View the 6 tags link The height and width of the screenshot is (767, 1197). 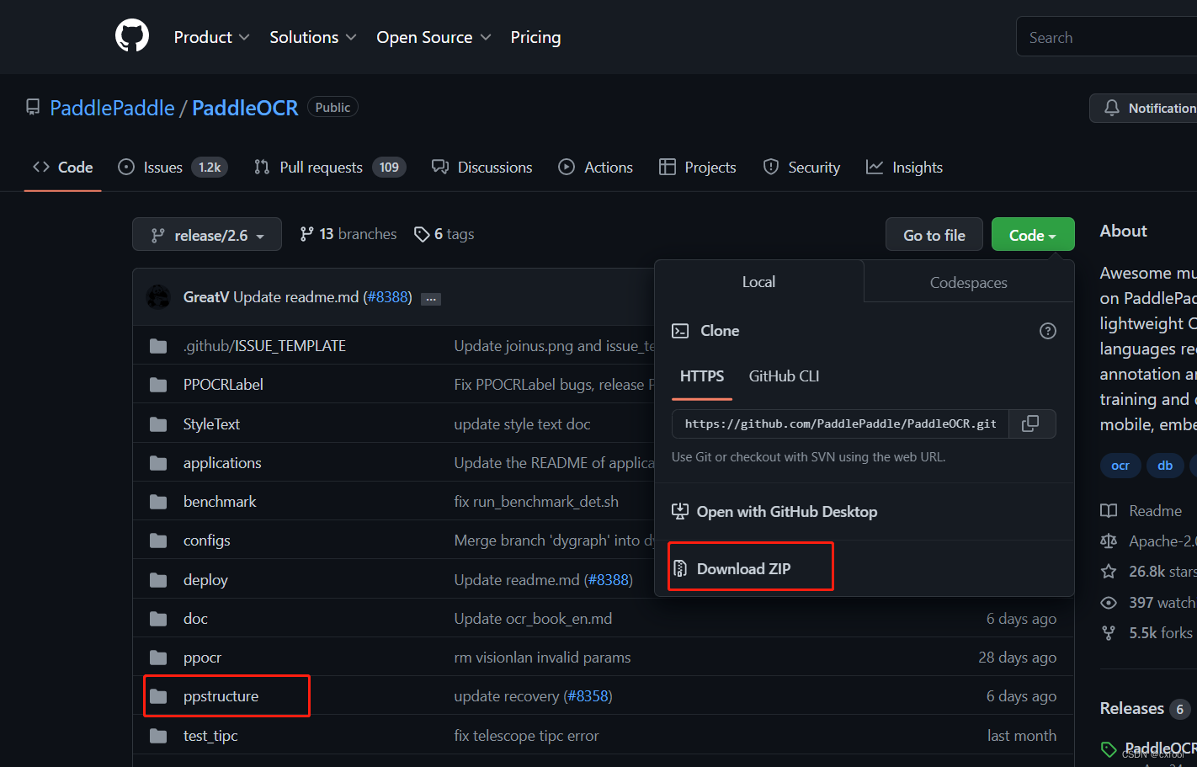pos(444,234)
